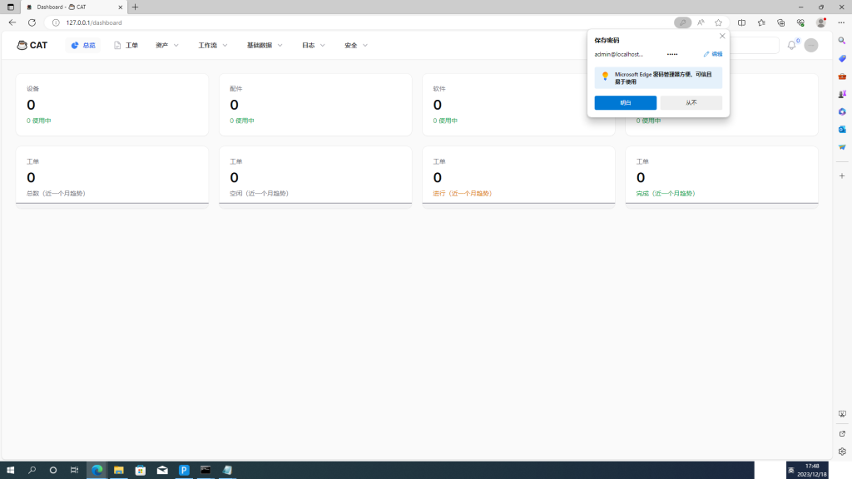Open a new browser tab
Image resolution: width=852 pixels, height=479 pixels.
point(136,7)
